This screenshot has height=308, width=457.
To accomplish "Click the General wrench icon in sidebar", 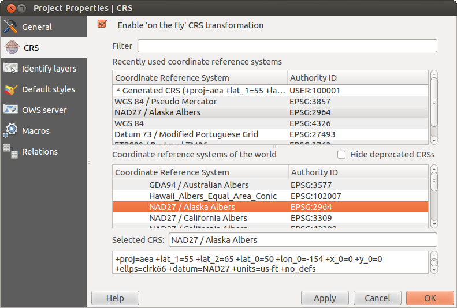I will (x=10, y=27).
